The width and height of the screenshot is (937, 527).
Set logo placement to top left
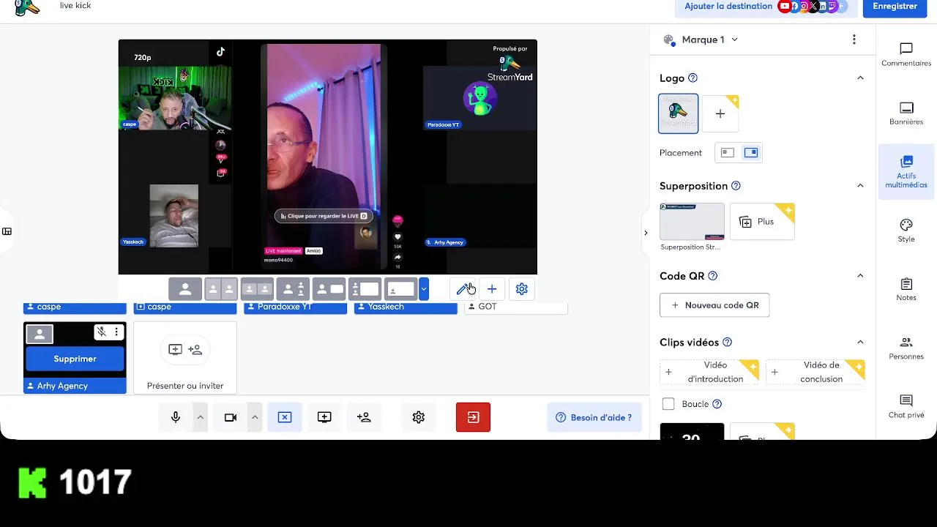(x=728, y=152)
